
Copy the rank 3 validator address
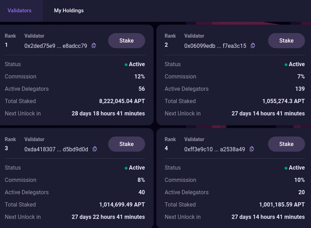tap(95, 149)
